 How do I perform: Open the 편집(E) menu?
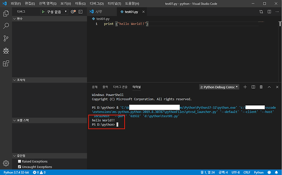click(30, 4)
